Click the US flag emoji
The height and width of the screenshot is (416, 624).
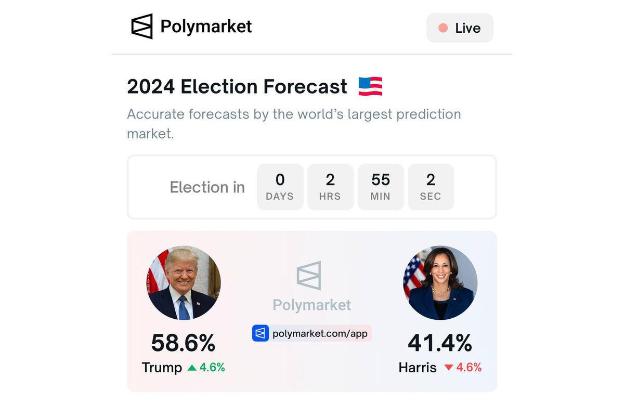click(370, 86)
